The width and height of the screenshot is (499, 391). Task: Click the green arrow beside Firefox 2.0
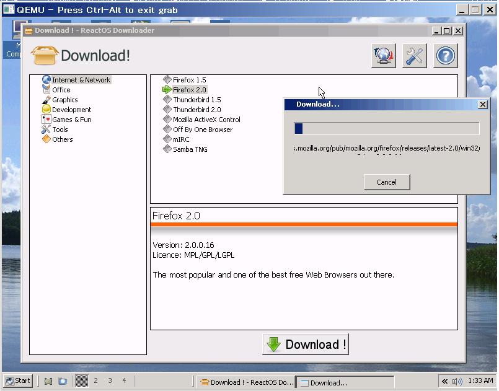[x=167, y=89]
